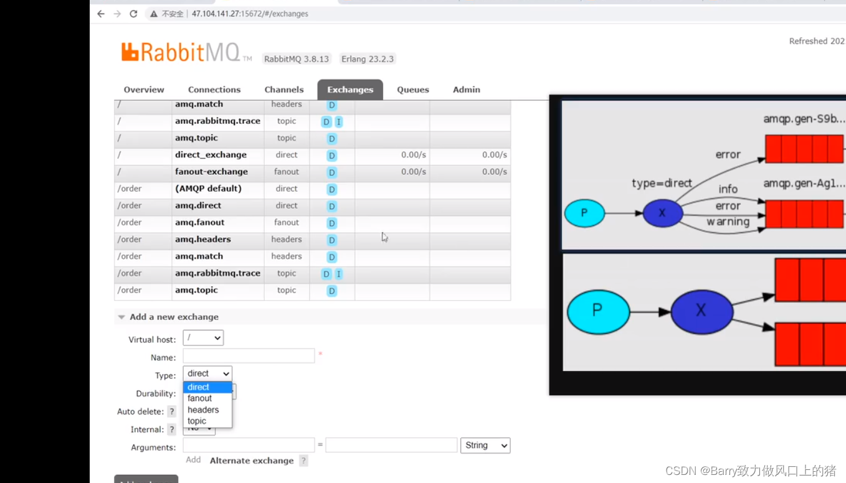The image size is (846, 483).
Task: Click the RabbitMQ 3.8.13 version label
Action: click(x=297, y=59)
